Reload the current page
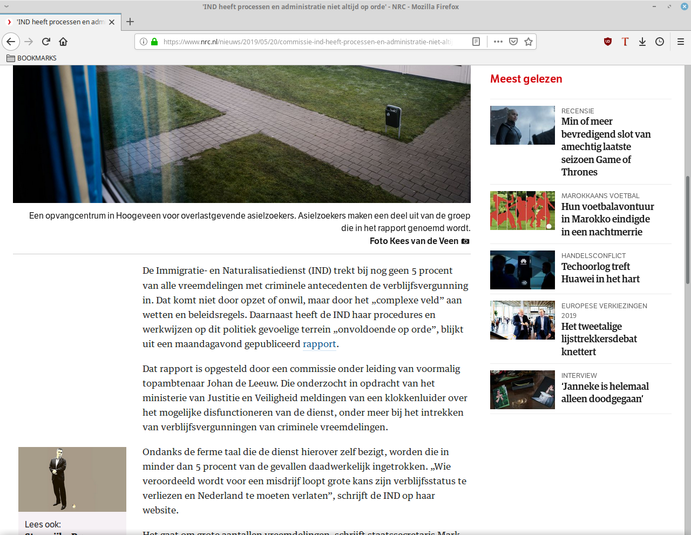The width and height of the screenshot is (691, 535). tap(46, 42)
